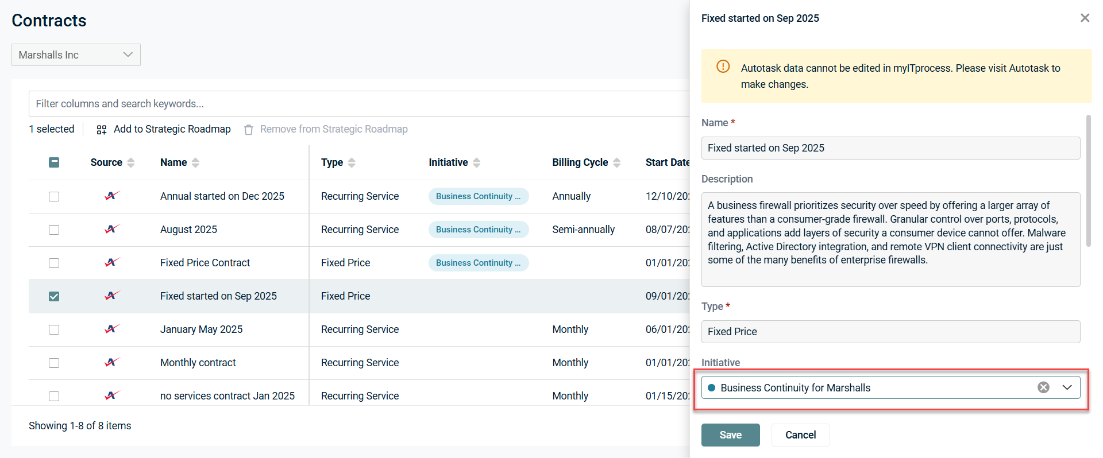Click Autotask source icon for August 2025 row
The image size is (1103, 458).
[x=112, y=229]
